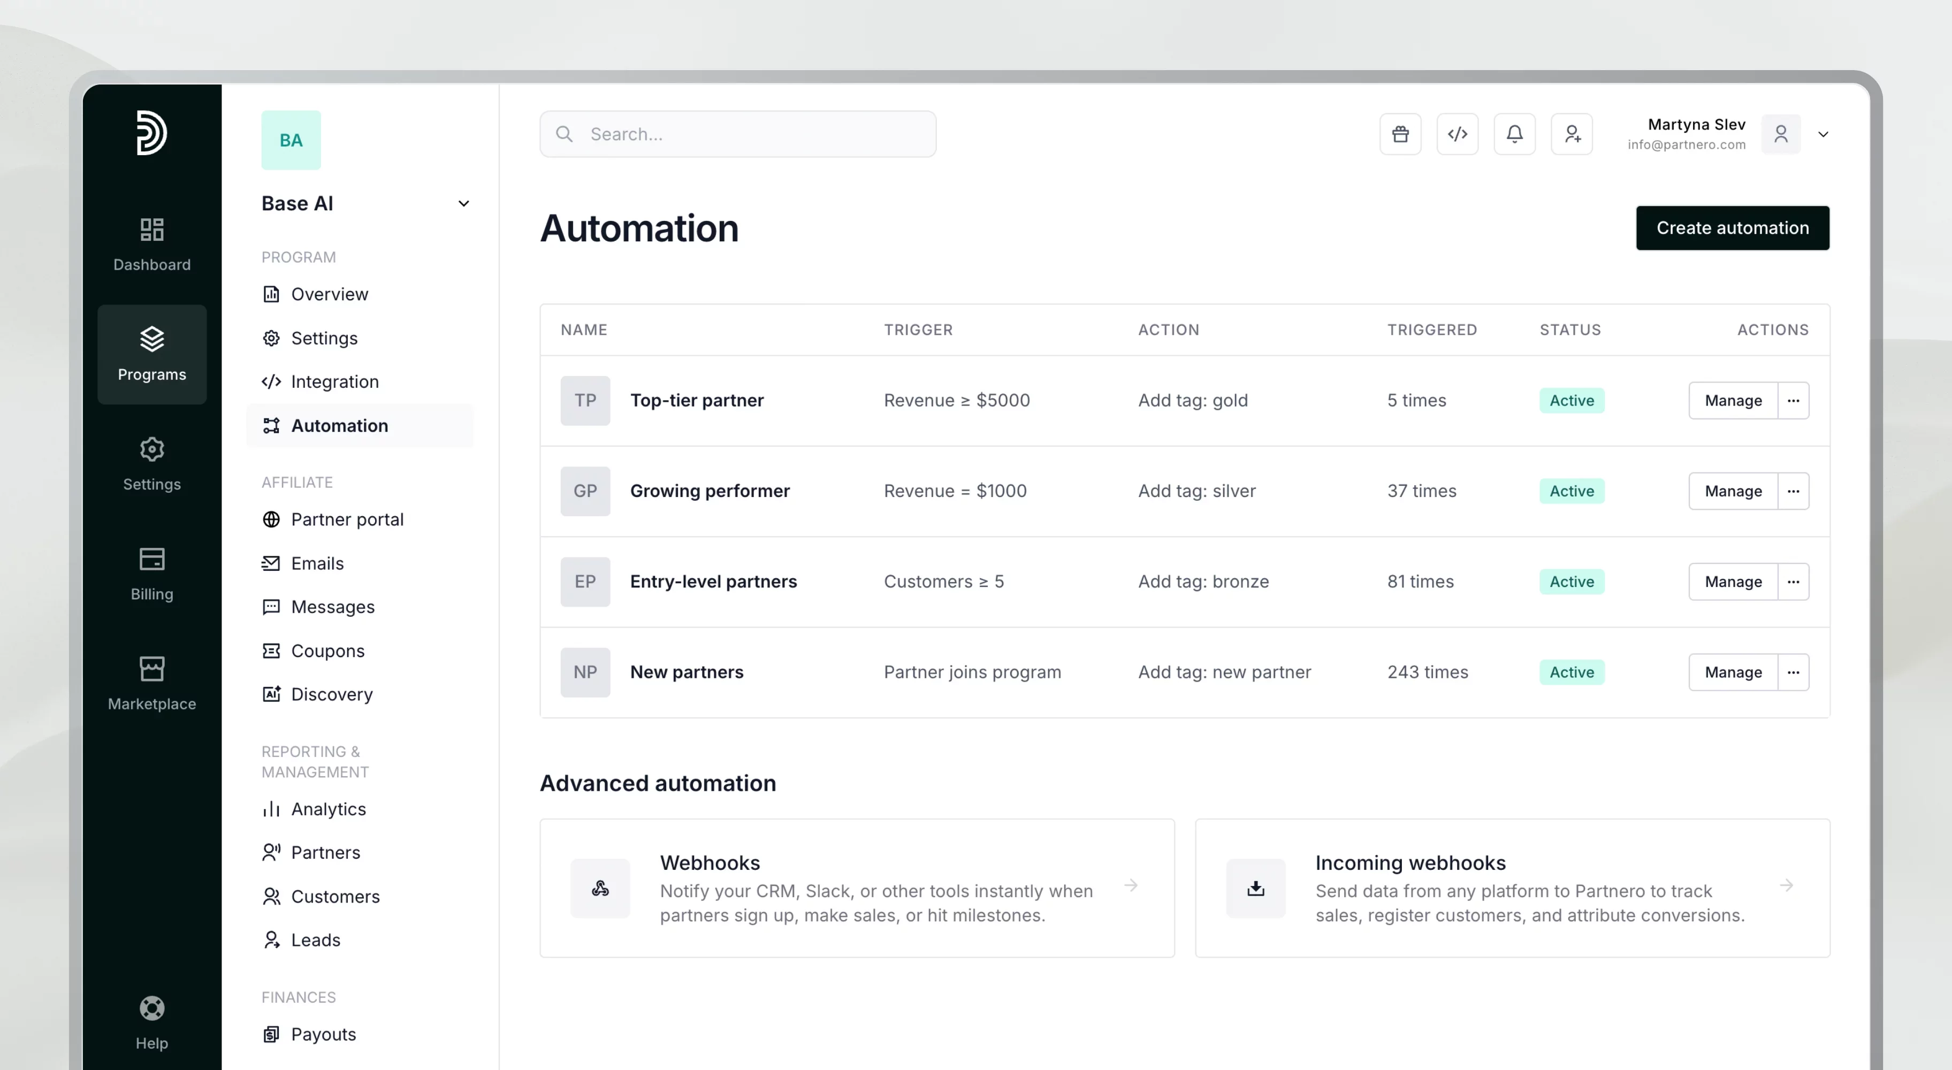Click Manage for Growing performer

(x=1732, y=491)
